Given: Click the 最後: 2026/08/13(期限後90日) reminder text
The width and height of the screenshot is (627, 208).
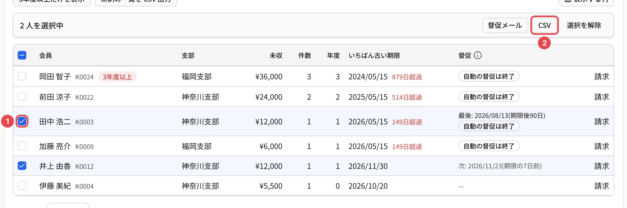Looking at the screenshot, I should (x=502, y=116).
